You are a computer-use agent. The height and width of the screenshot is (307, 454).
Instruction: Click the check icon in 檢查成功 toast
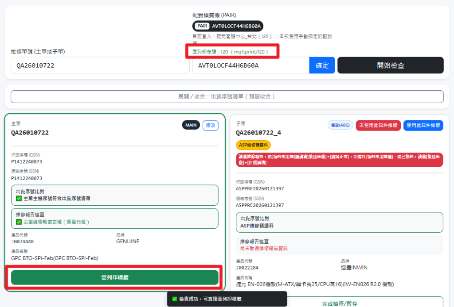[x=174, y=299]
